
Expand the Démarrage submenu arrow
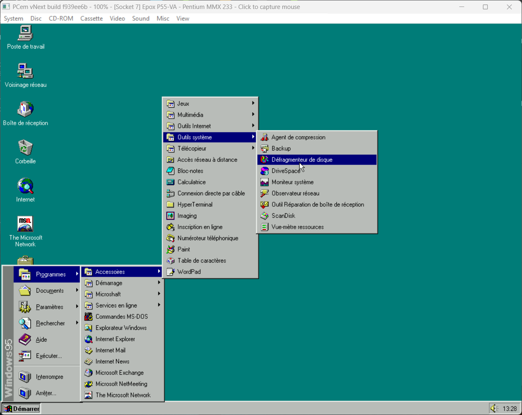159,283
